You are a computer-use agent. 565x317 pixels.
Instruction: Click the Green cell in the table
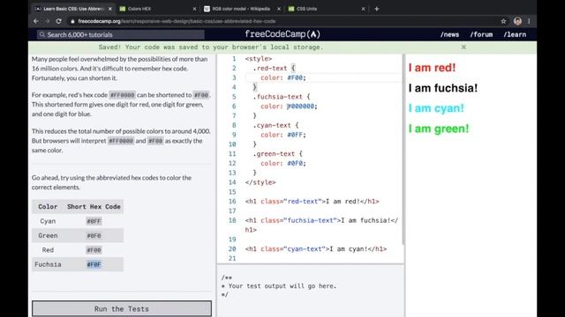pos(48,236)
